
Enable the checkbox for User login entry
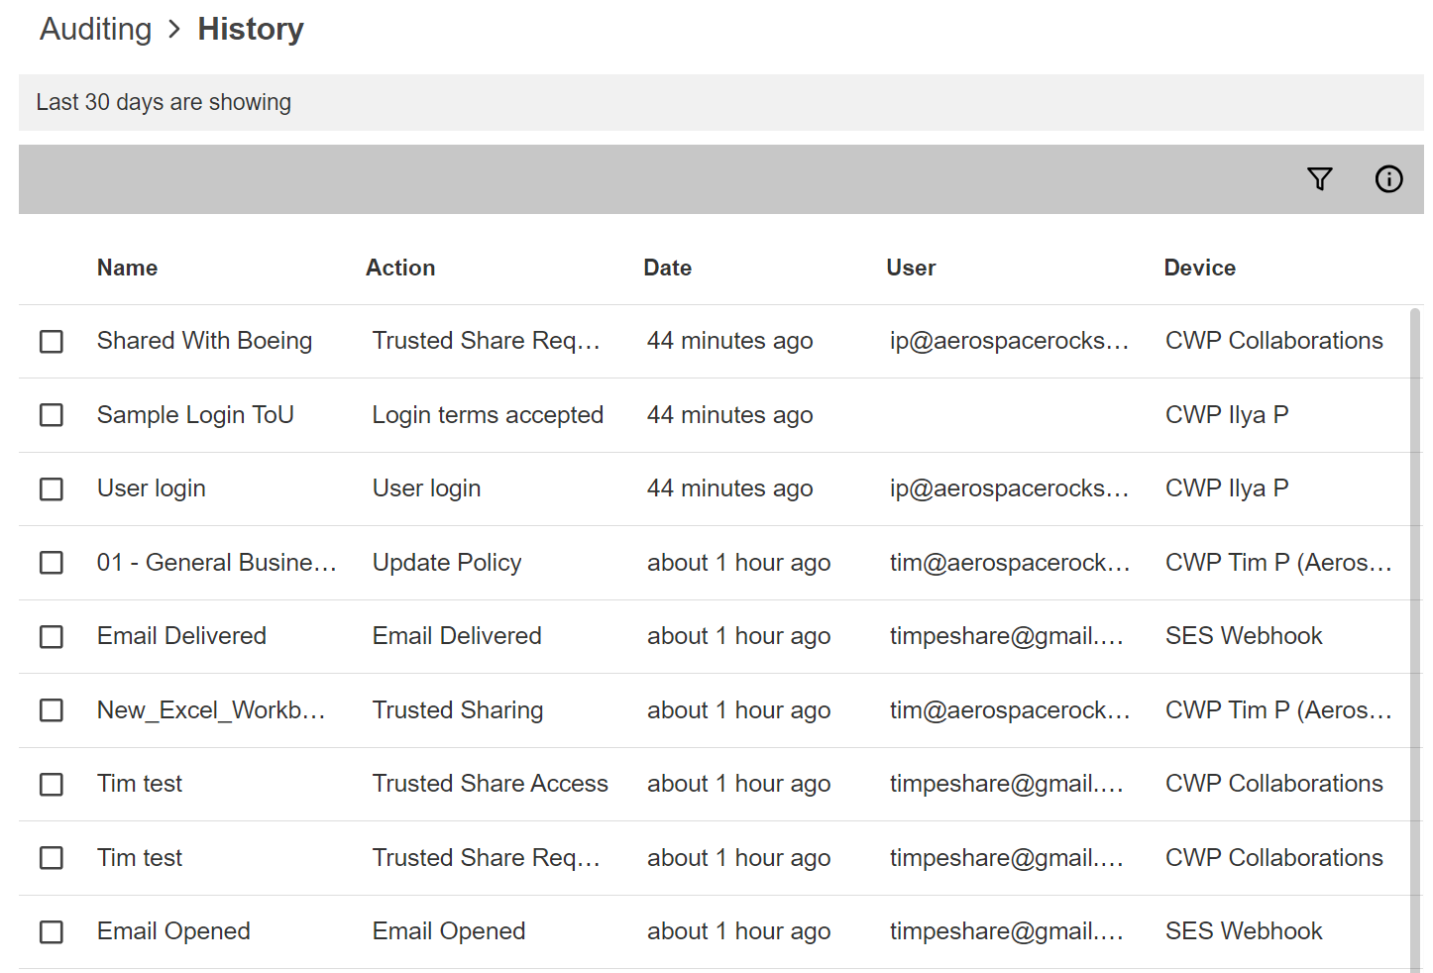pyautogui.click(x=52, y=488)
